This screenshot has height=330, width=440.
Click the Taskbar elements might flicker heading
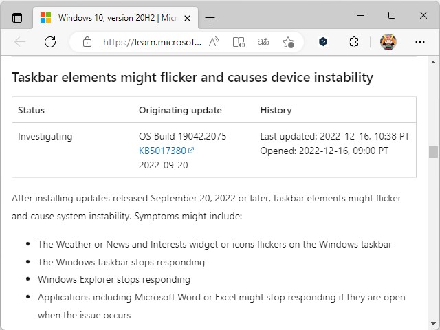[x=192, y=77]
